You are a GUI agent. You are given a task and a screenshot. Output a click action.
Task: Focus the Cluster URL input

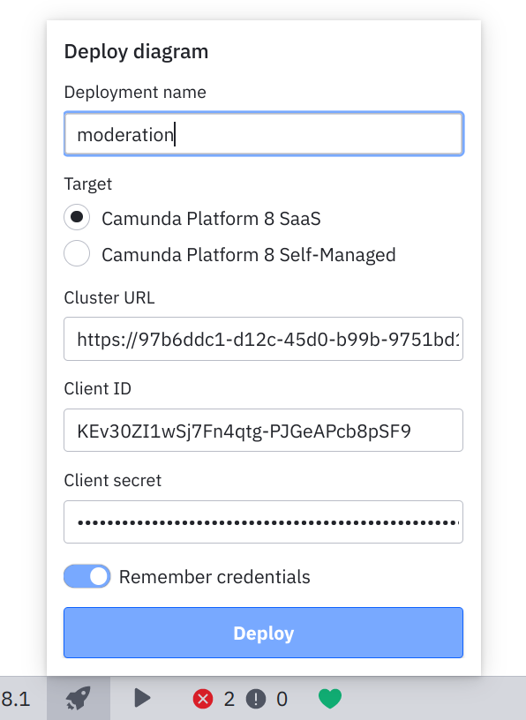click(263, 339)
